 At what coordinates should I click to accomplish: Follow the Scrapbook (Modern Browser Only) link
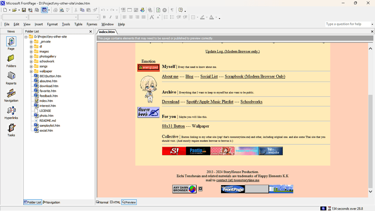(x=255, y=77)
